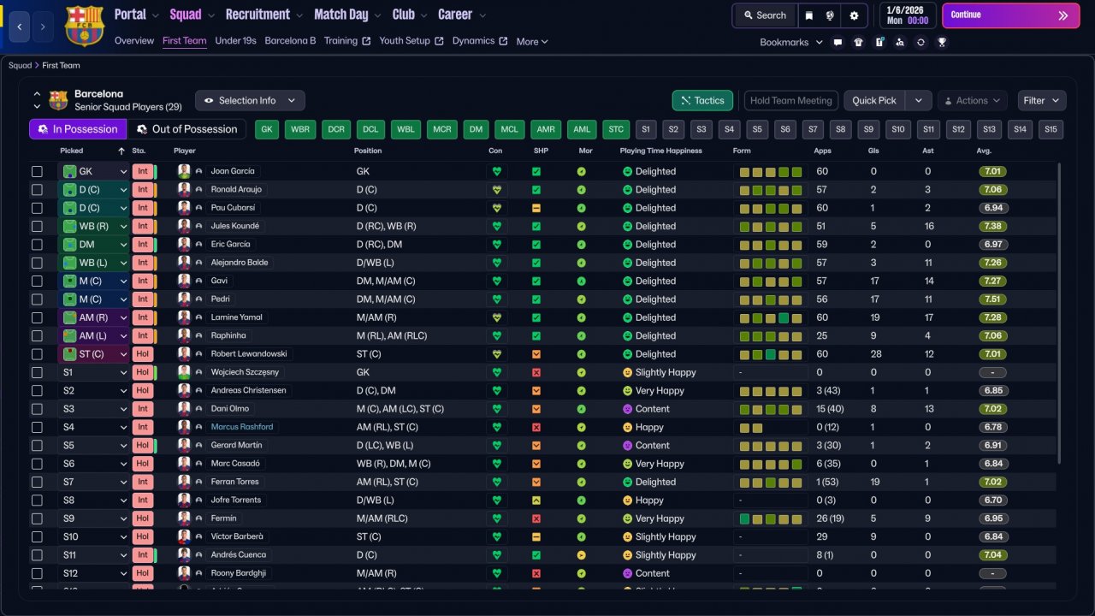Open the bookmark icon next to Search
Image resolution: width=1095 pixels, height=616 pixels.
(x=809, y=15)
